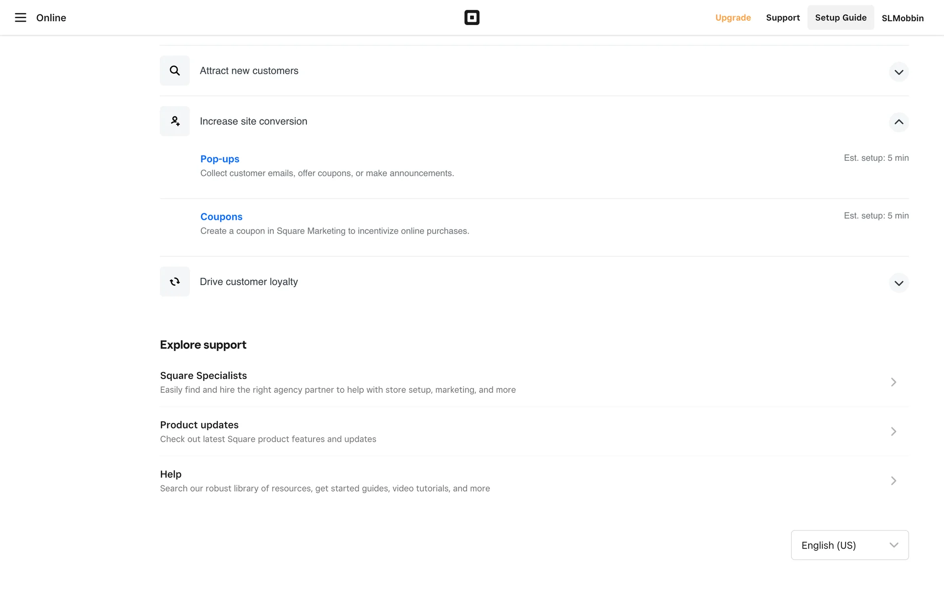The width and height of the screenshot is (944, 590).
Task: Click the arrow next to Square Specialists
Action: coord(893,382)
